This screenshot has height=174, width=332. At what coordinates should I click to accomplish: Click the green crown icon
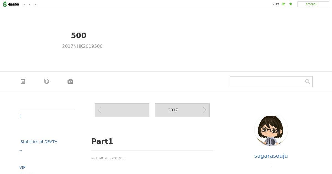(283, 4)
